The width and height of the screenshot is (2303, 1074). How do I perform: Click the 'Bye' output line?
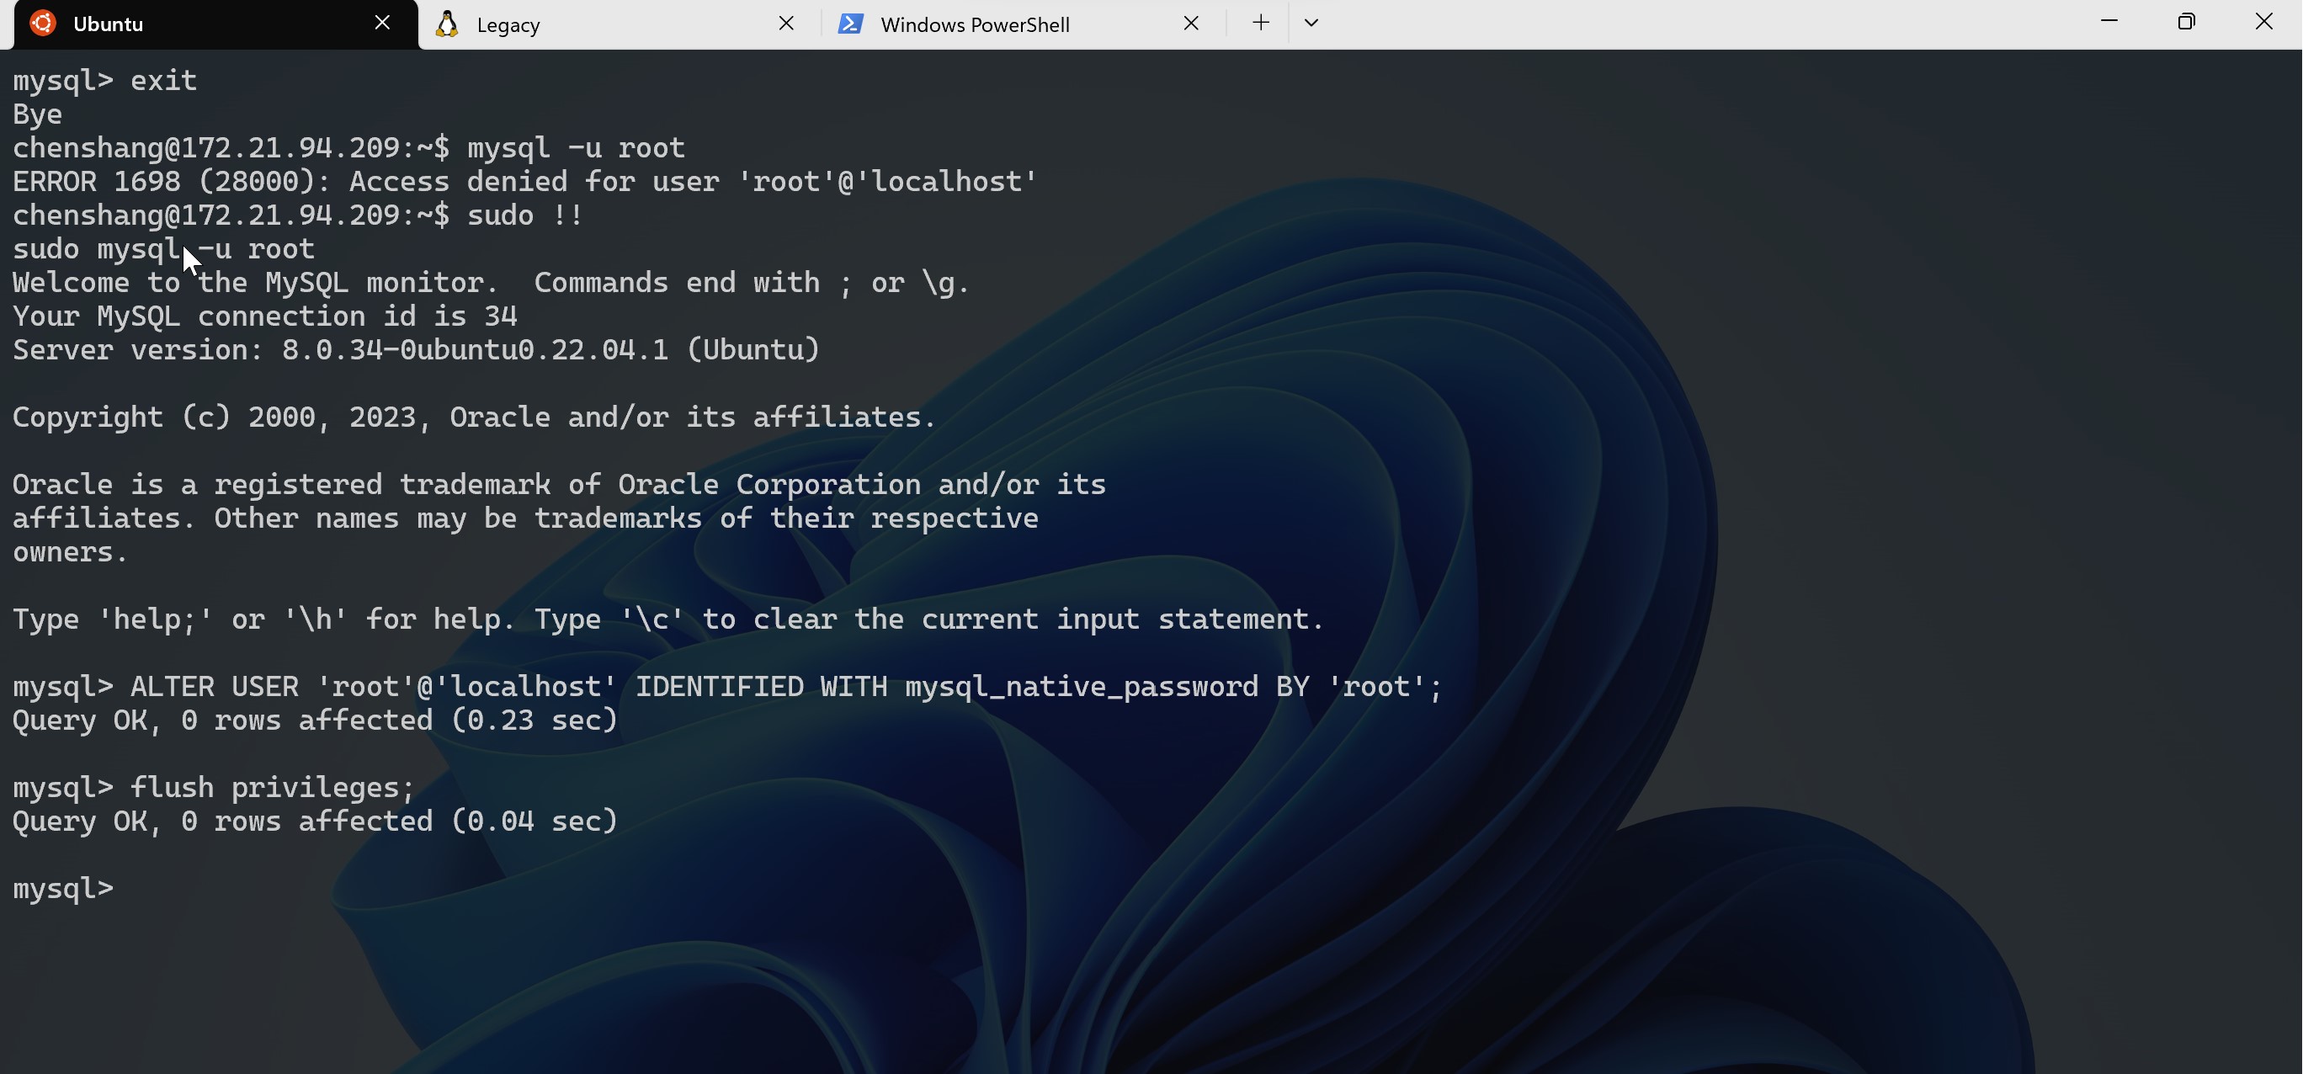(x=38, y=114)
